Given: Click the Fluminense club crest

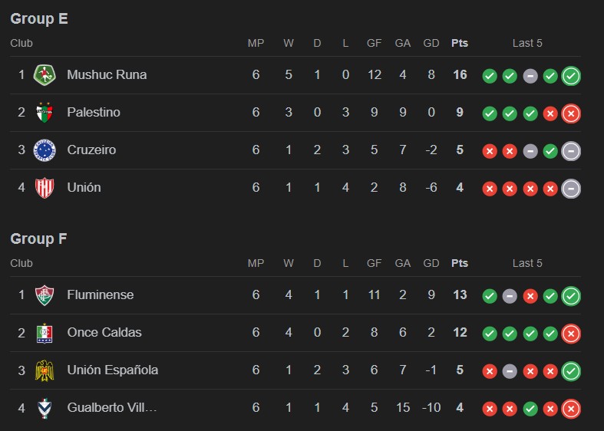Looking at the screenshot, I should [45, 295].
